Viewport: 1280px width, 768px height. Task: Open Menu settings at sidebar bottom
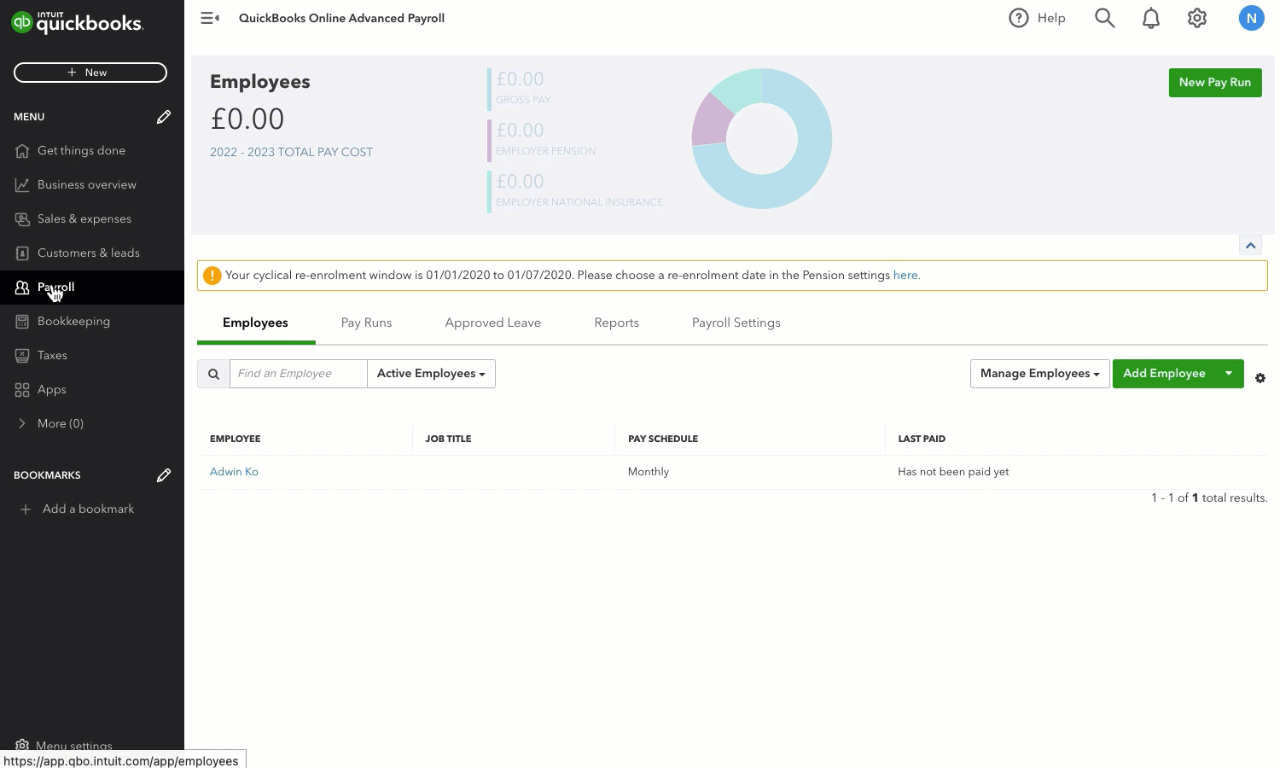tap(64, 746)
